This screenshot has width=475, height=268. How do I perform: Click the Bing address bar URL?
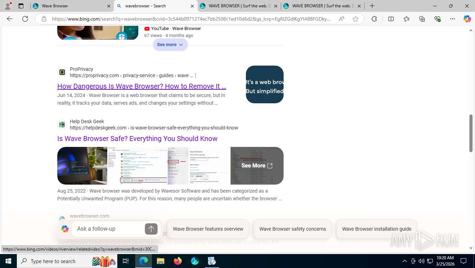(x=191, y=19)
